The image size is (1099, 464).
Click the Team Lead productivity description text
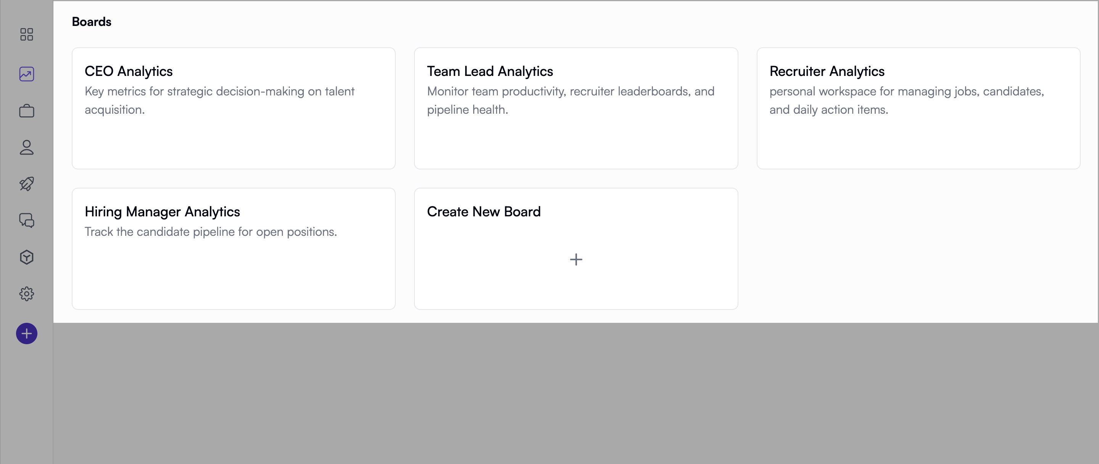[x=570, y=100]
